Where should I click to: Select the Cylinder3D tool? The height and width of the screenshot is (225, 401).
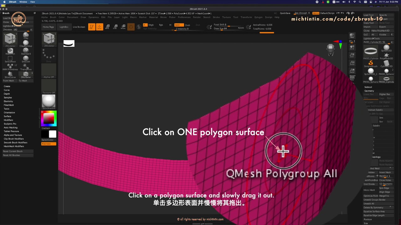tap(386, 64)
